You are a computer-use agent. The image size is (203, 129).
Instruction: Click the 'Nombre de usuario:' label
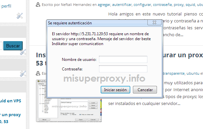tap(79, 60)
